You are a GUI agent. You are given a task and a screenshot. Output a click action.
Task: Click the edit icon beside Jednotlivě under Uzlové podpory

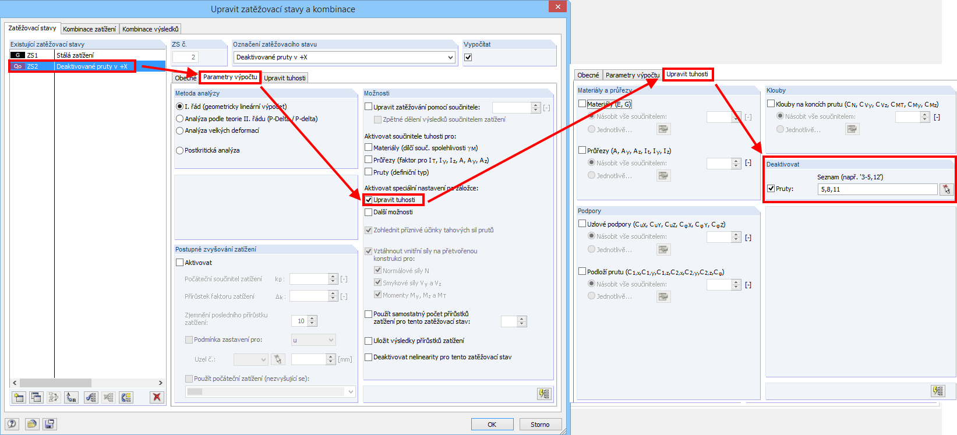[663, 249]
